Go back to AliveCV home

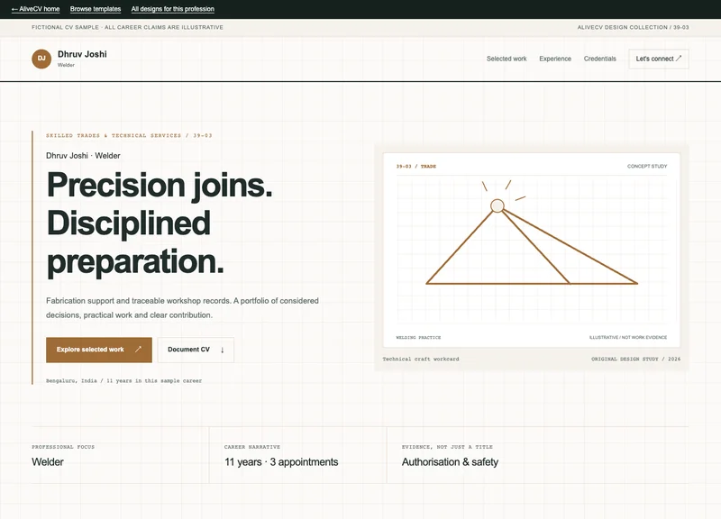[x=35, y=9]
